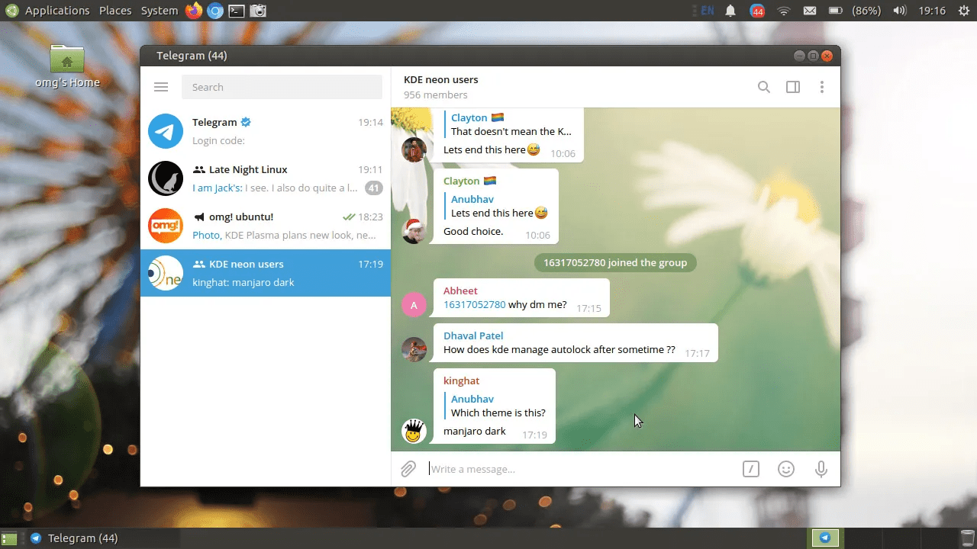The height and width of the screenshot is (549, 977).
Task: Open Telegram's hamburger main menu
Action: tap(161, 86)
